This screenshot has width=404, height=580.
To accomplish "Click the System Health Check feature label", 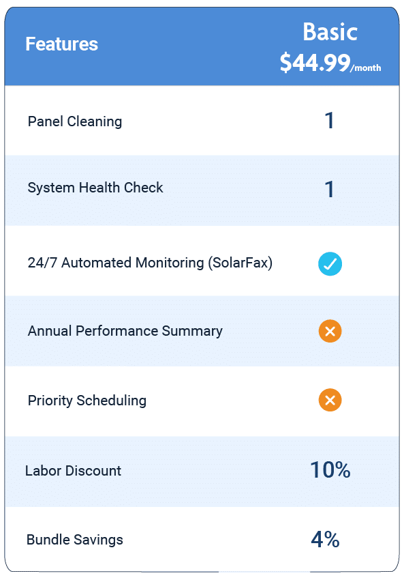I will tap(95, 188).
